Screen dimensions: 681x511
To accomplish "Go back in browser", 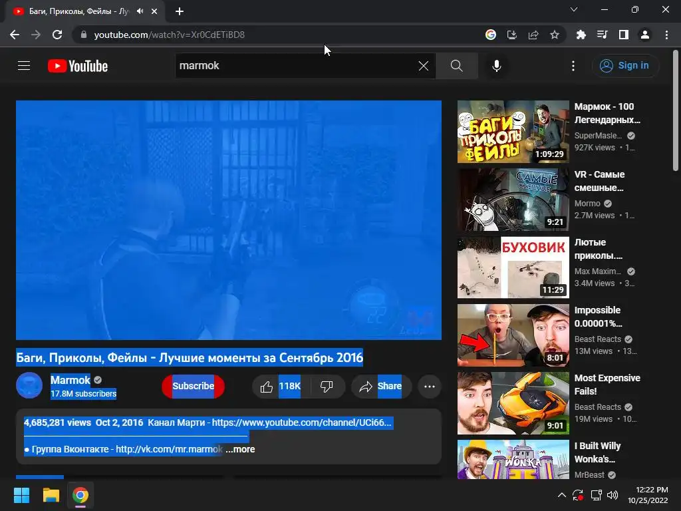I will 15,35.
